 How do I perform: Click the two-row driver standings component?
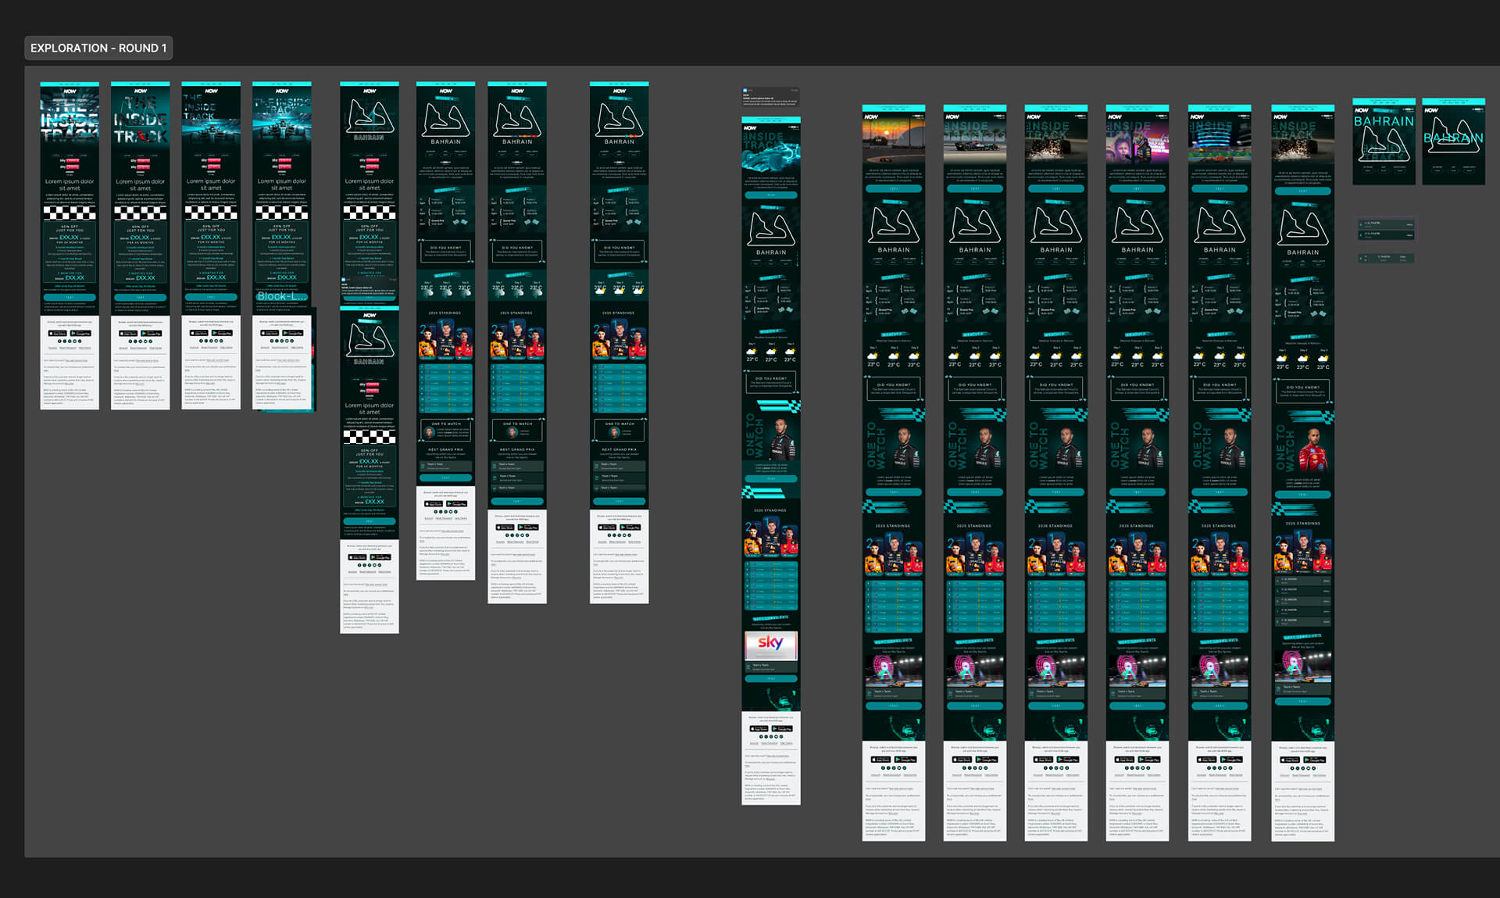pyautogui.click(x=1387, y=229)
